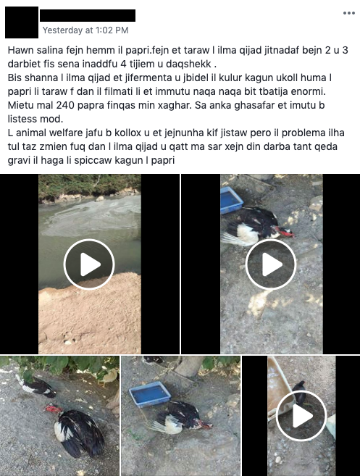Screen dimensions: 360x476
Task: Play the murky pond water video
Action: pos(89,264)
